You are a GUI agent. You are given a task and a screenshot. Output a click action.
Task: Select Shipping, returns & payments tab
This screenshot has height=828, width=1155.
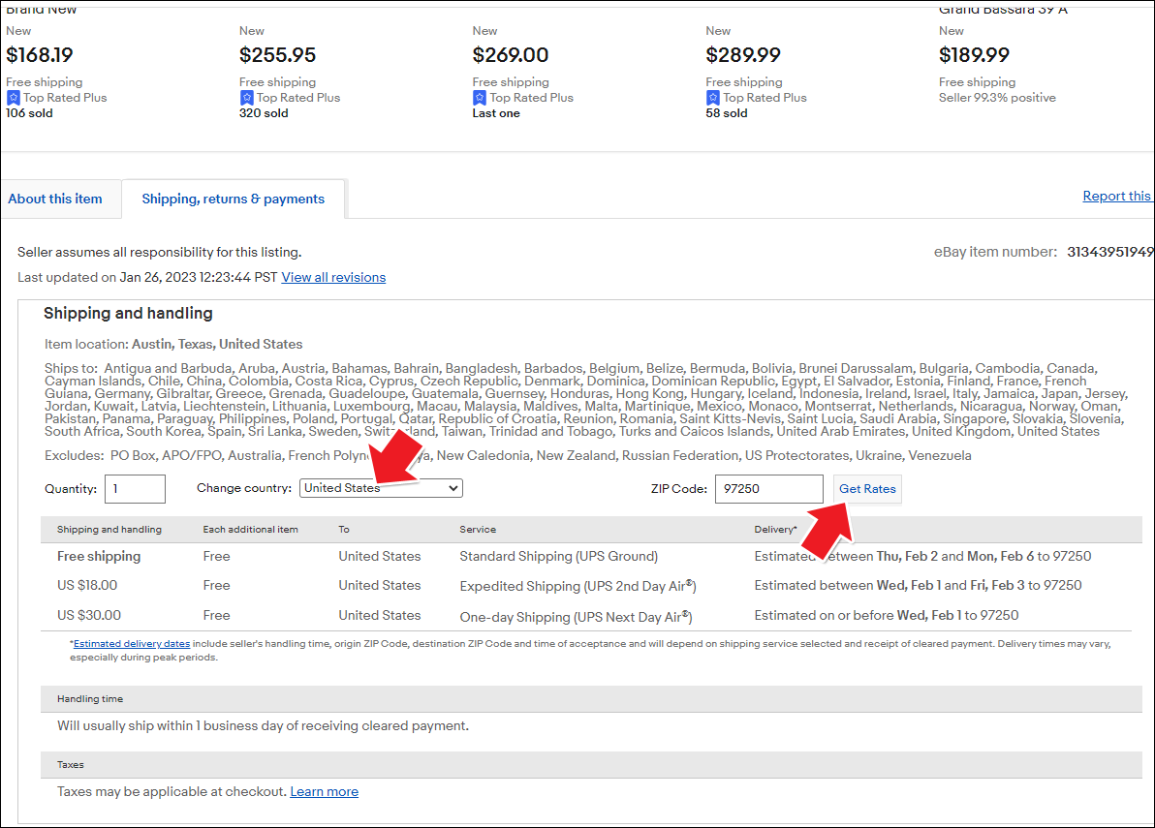pos(233,199)
